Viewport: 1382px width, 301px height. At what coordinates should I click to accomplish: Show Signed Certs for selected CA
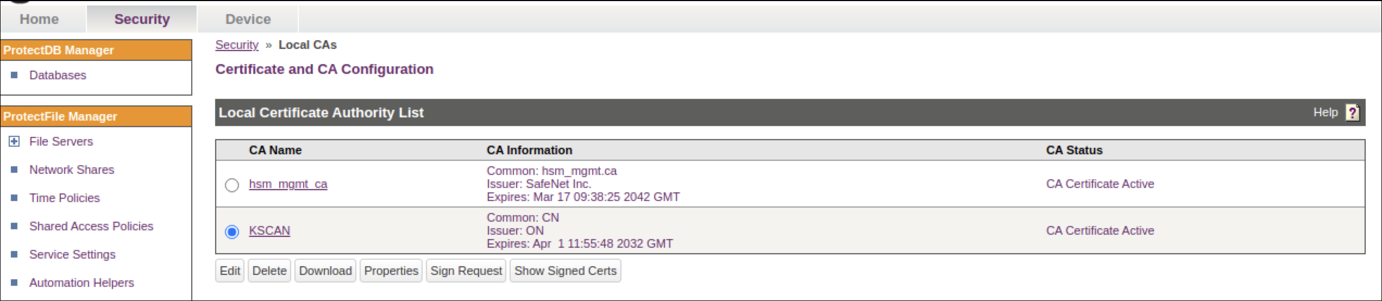565,271
